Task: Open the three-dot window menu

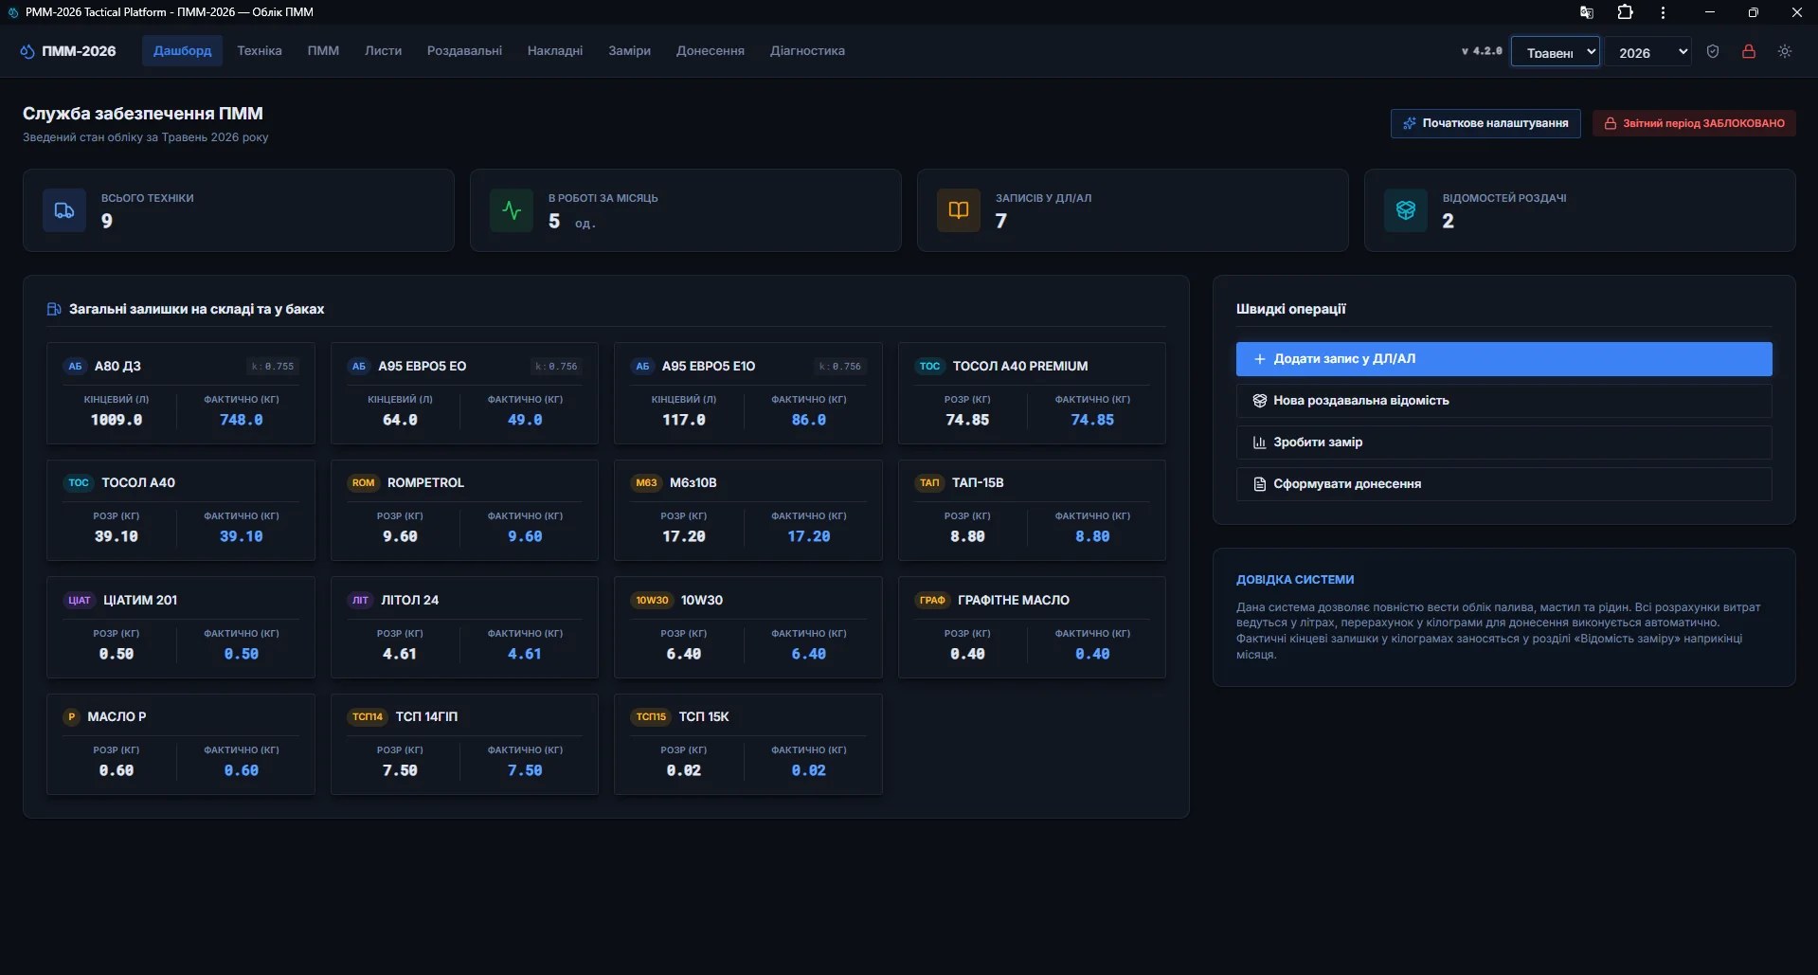Action: click(1663, 12)
